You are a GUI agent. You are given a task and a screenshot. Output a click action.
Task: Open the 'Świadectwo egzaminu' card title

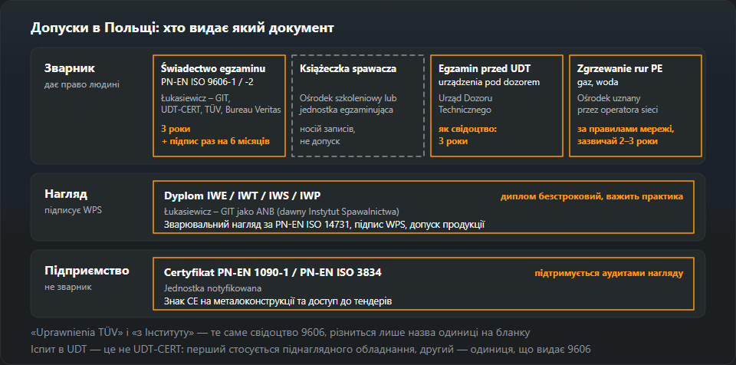[x=213, y=68]
